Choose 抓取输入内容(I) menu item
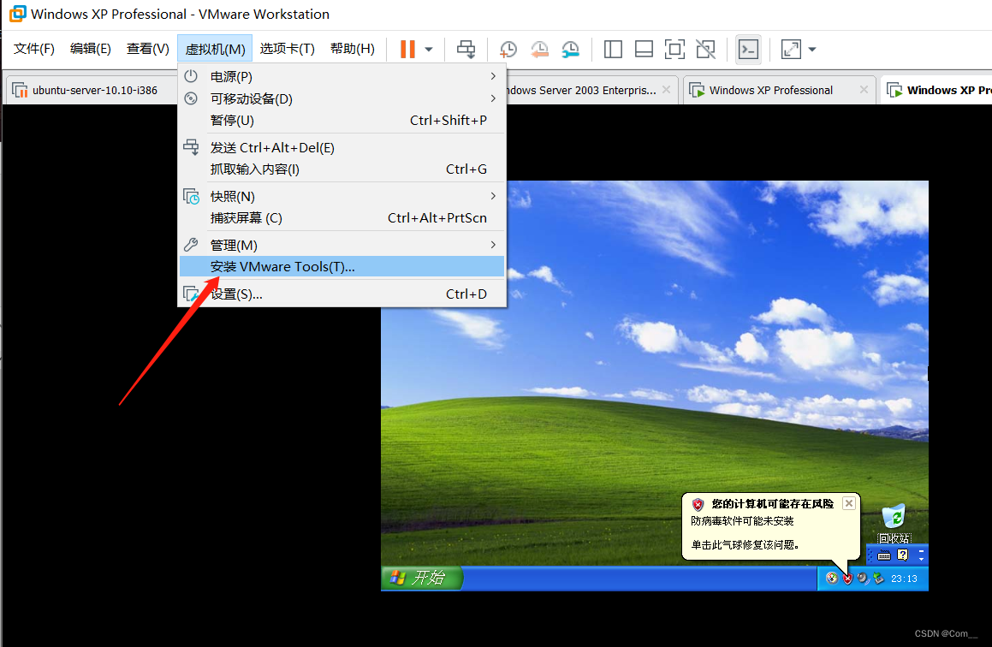This screenshot has height=647, width=992. coord(342,169)
